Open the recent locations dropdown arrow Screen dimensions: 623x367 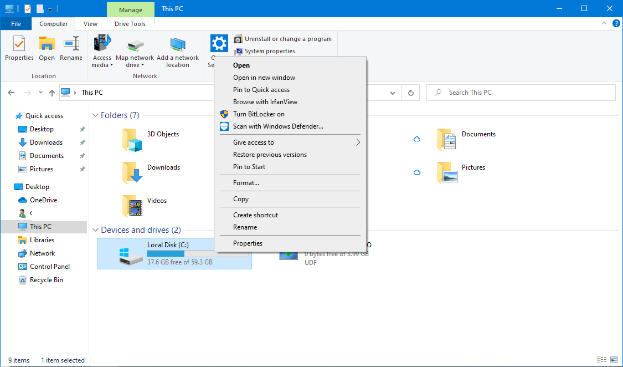coord(40,93)
